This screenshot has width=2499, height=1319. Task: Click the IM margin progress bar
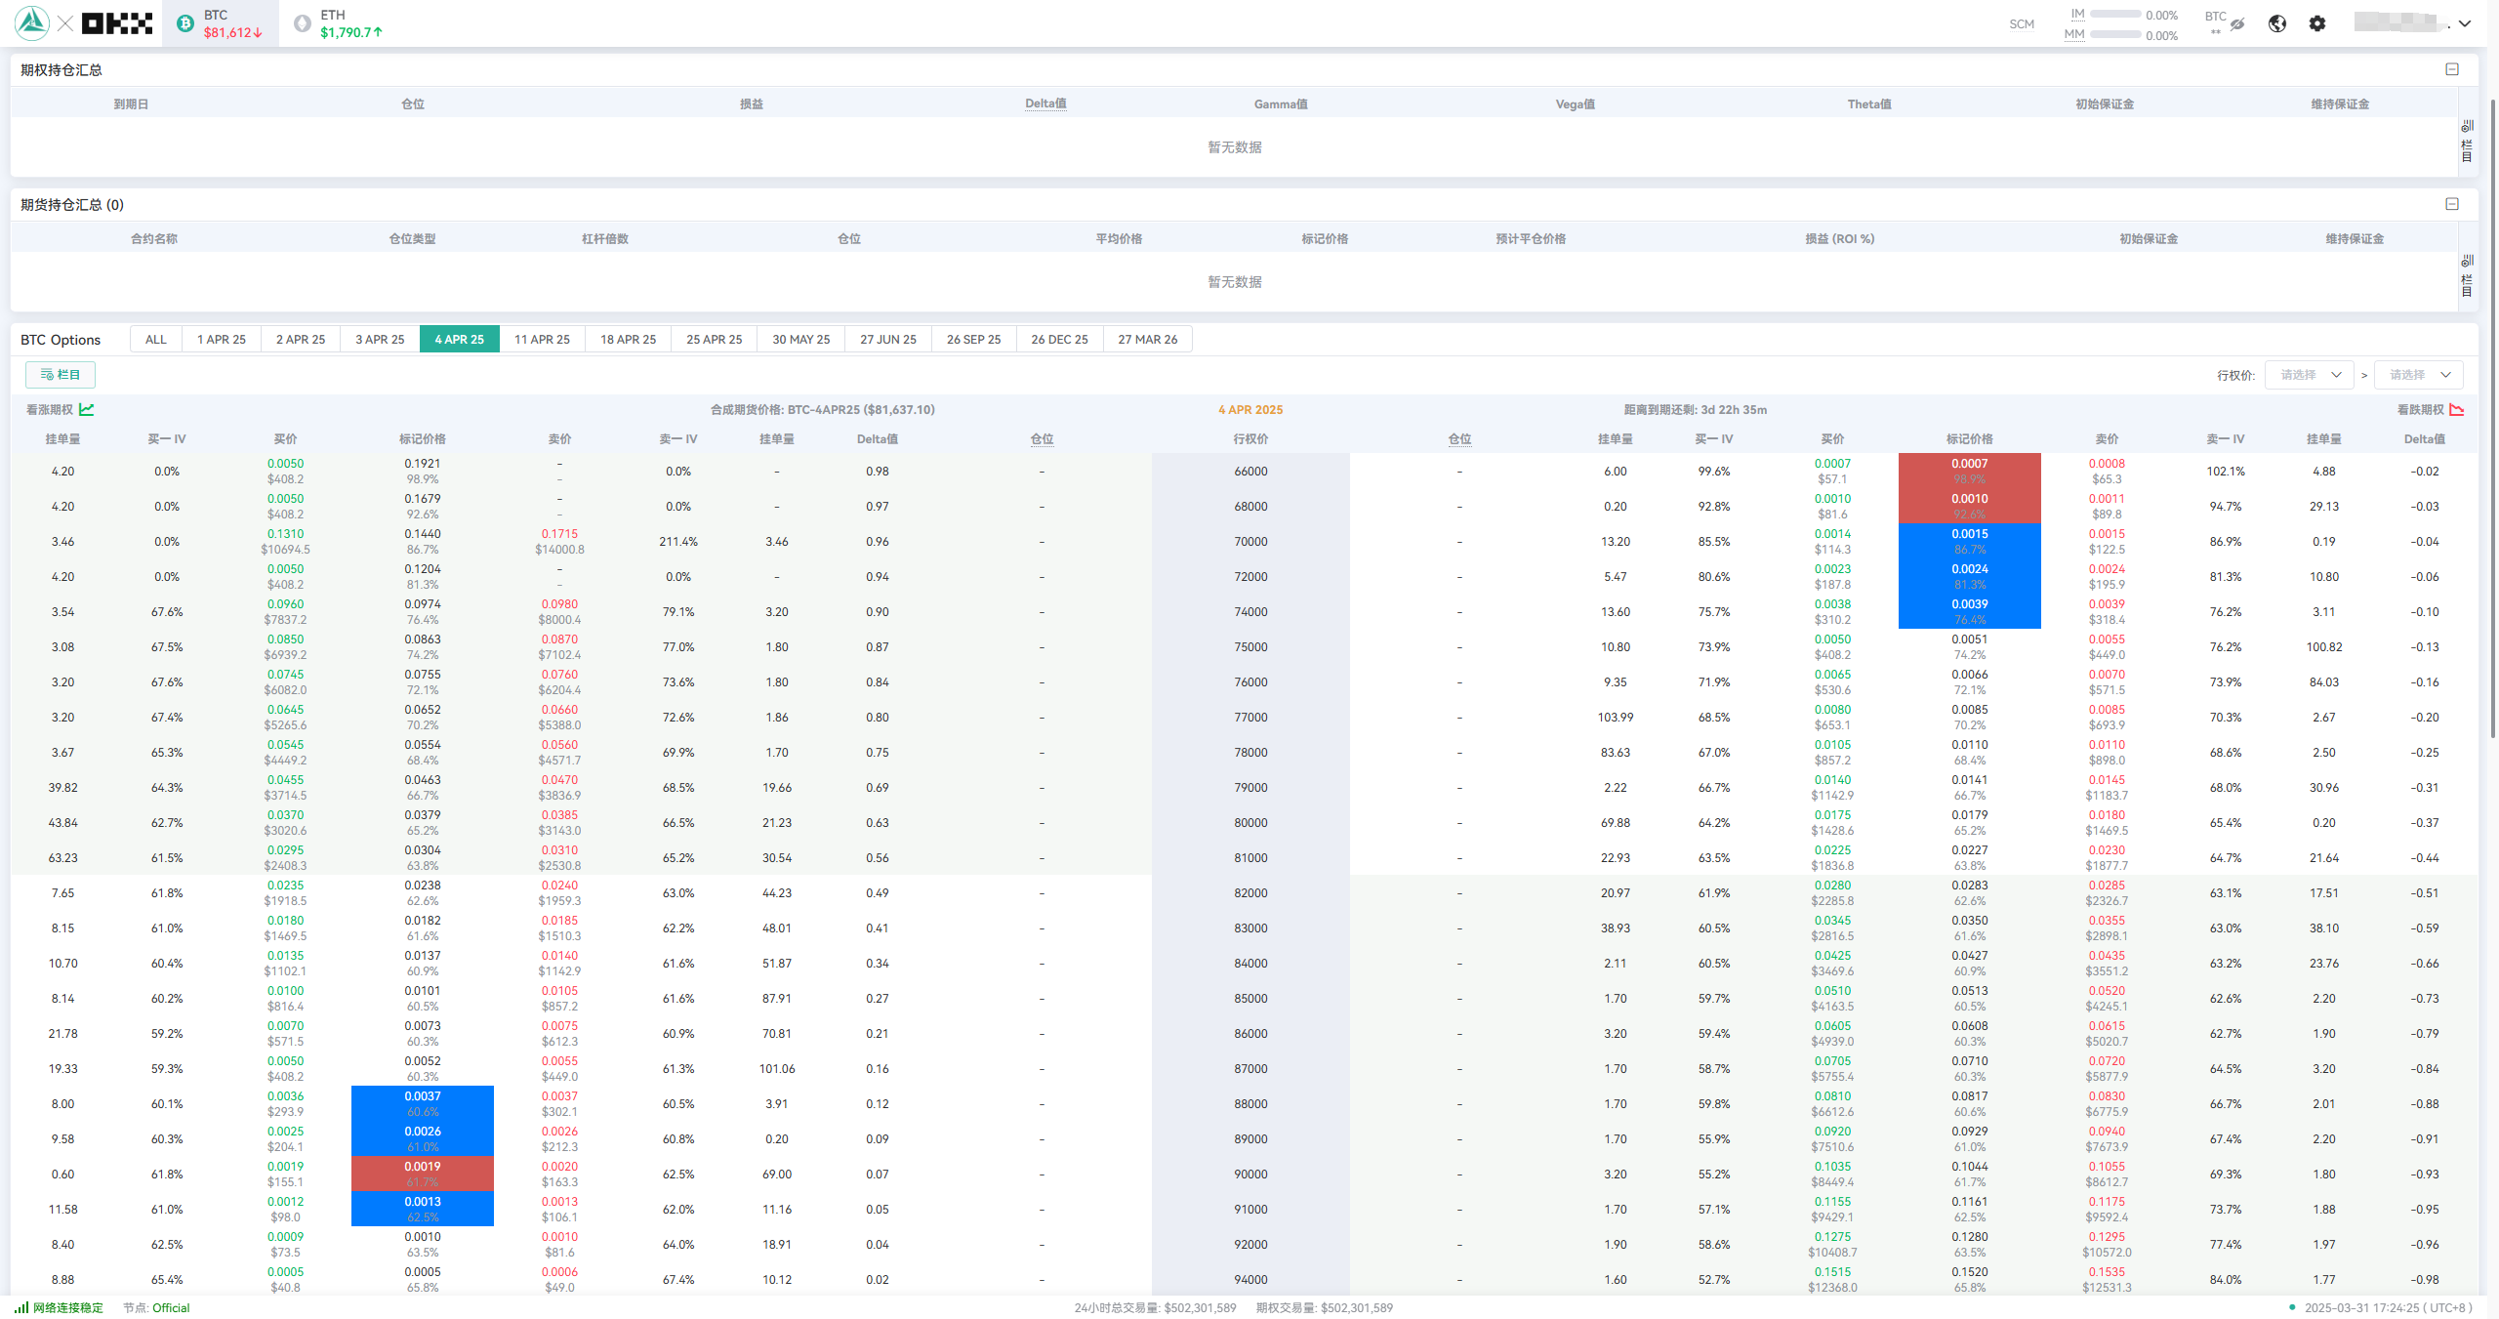click(x=2115, y=15)
